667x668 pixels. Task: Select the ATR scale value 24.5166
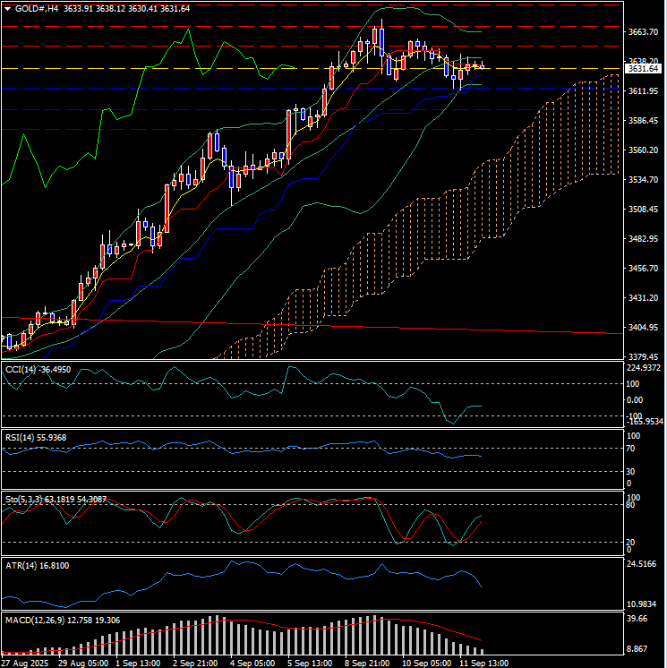click(x=642, y=564)
